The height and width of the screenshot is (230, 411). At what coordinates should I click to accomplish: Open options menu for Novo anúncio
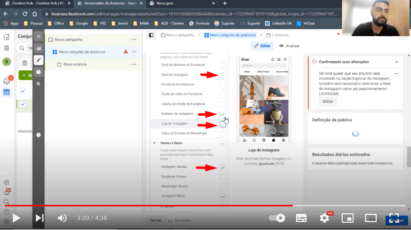pos(134,64)
